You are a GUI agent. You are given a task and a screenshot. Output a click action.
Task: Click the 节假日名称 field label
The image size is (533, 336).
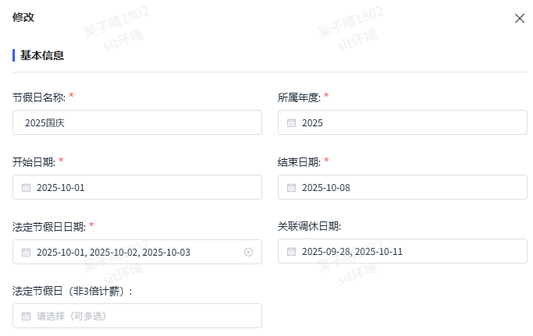coord(37,97)
